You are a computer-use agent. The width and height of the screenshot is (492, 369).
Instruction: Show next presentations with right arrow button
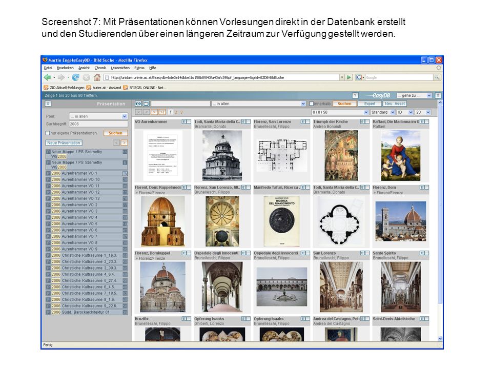pos(124,143)
